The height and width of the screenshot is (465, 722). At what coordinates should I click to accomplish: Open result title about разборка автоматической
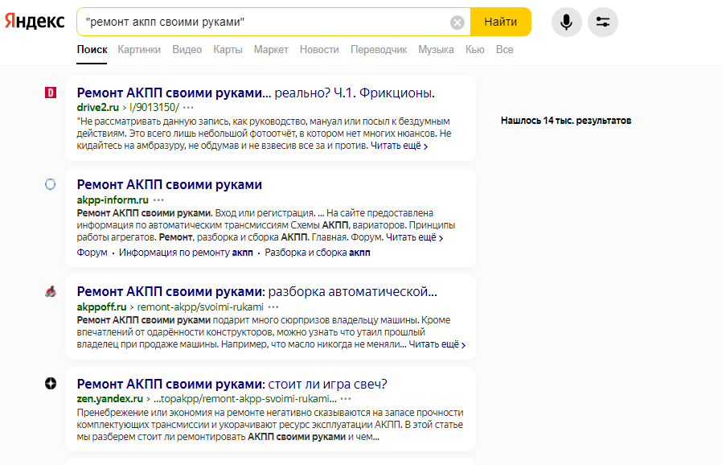point(257,291)
